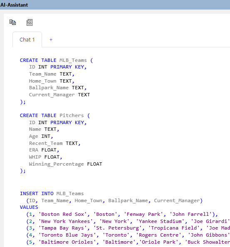Click the WHIP column name
230x247 pixels.
coord(35,157)
